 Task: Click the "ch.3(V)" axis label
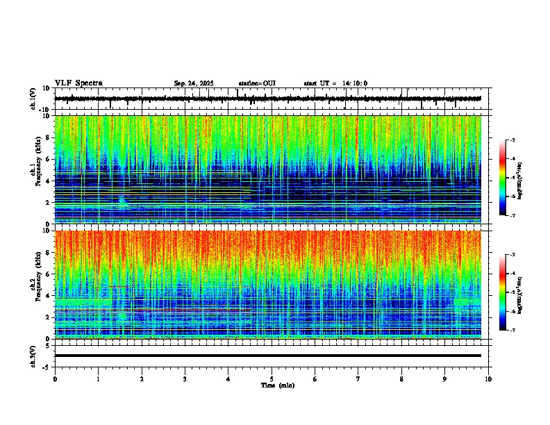click(x=33, y=356)
